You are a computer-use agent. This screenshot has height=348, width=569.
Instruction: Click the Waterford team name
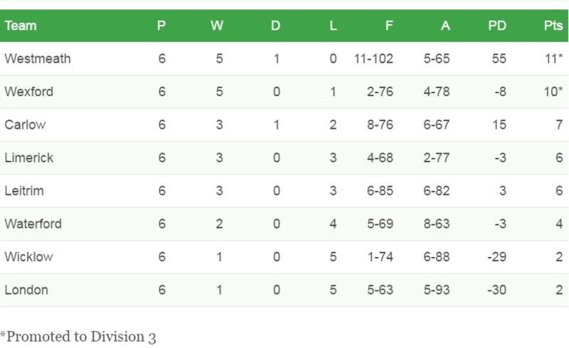tap(33, 223)
